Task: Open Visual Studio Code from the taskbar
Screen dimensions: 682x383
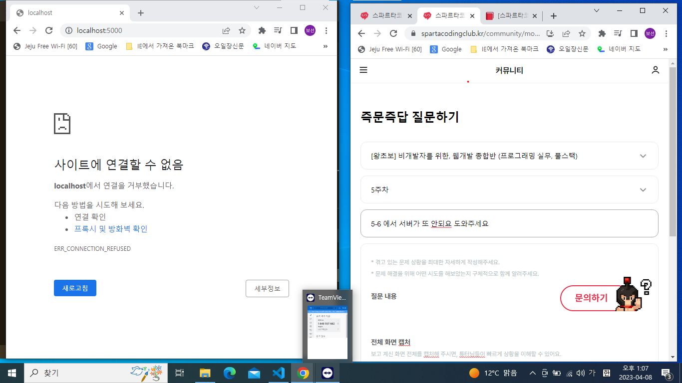Action: (x=278, y=373)
